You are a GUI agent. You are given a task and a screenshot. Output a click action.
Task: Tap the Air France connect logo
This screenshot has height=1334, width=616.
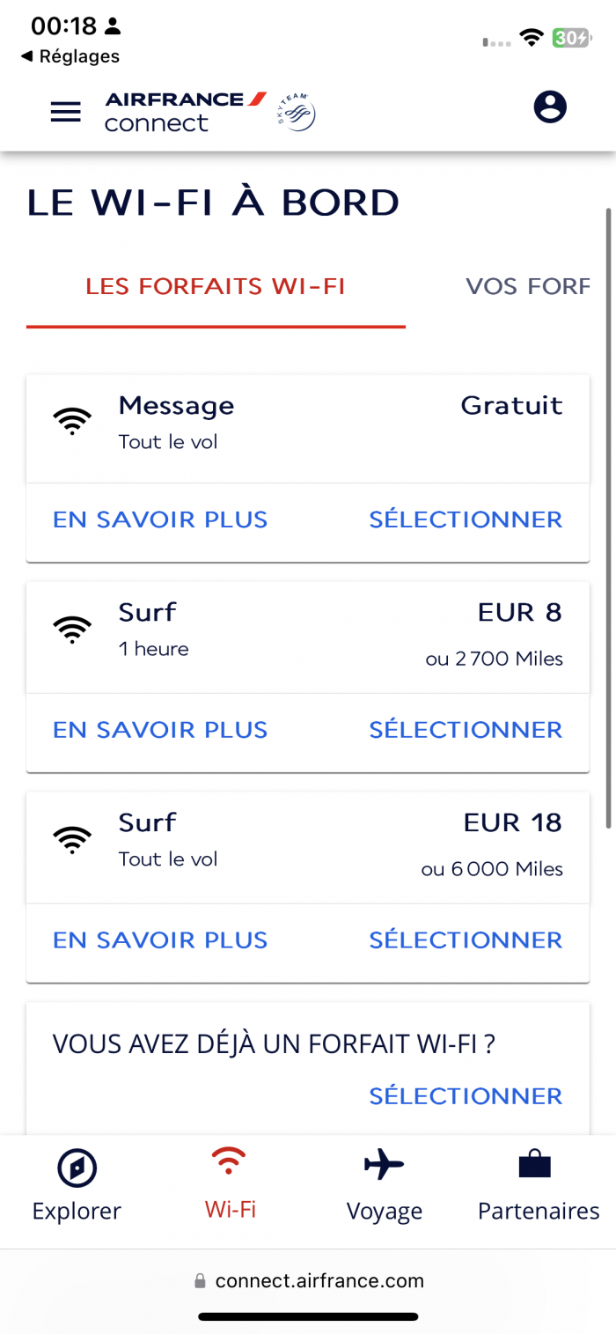(185, 112)
